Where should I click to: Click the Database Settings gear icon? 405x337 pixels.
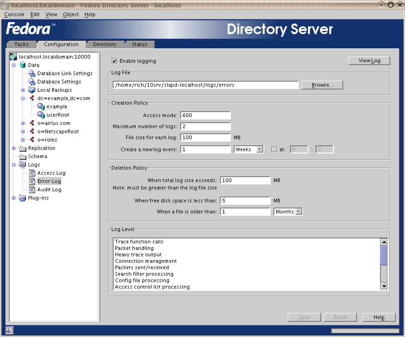(31, 82)
